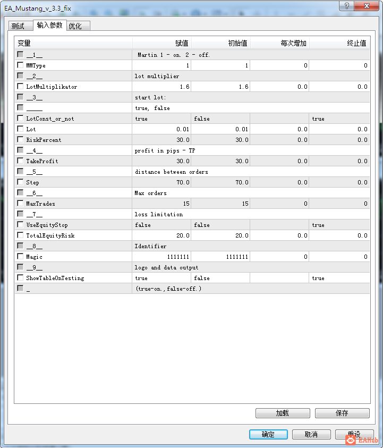The height and width of the screenshot is (448, 383).
Task: Select the Lot value 0.01
Action: (x=161, y=129)
